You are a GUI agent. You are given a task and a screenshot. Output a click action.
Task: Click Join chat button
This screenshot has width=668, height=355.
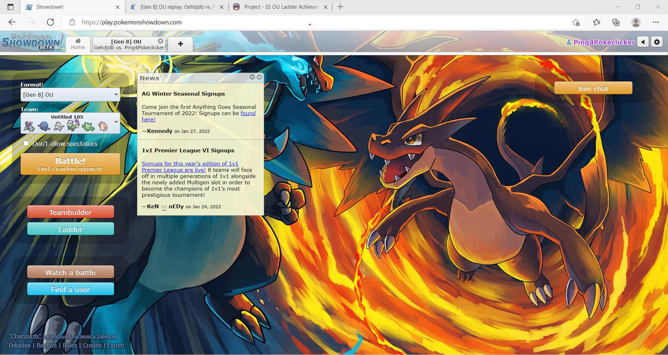pos(593,88)
